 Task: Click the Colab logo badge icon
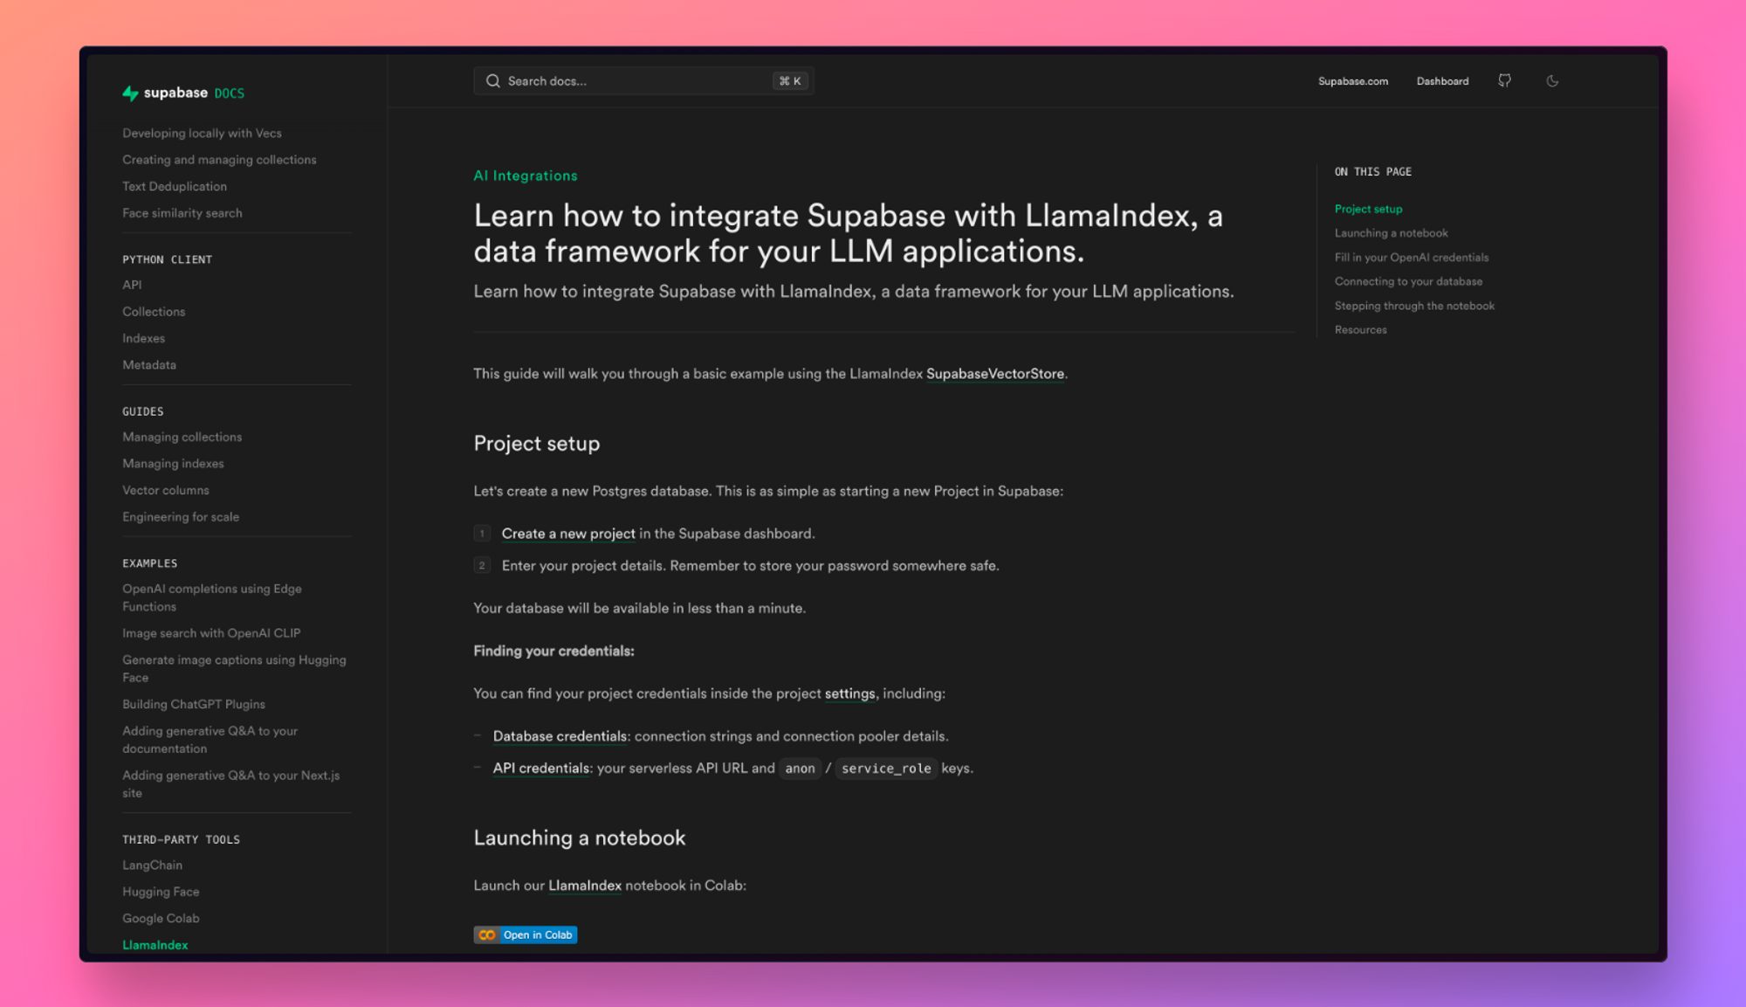pos(487,935)
